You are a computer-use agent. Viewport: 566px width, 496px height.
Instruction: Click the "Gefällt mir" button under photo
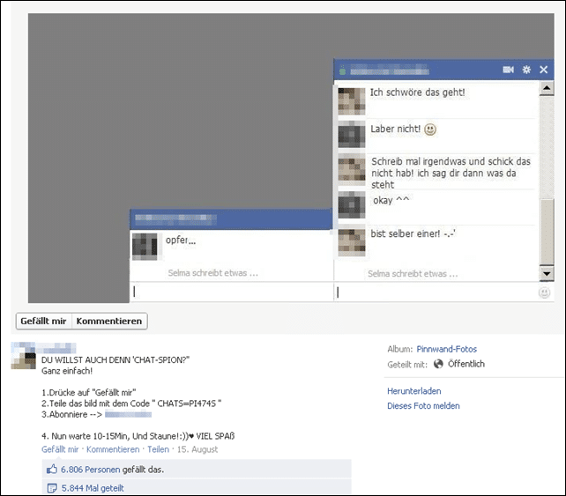pyautogui.click(x=44, y=321)
